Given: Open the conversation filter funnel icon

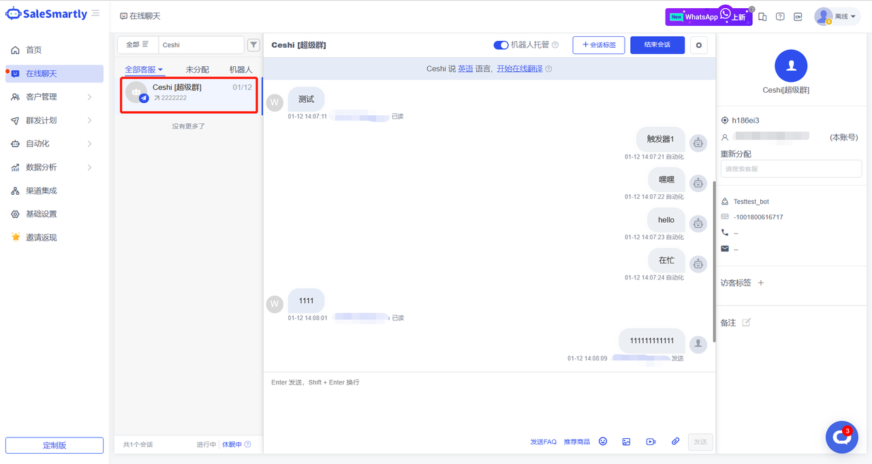Looking at the screenshot, I should (253, 45).
